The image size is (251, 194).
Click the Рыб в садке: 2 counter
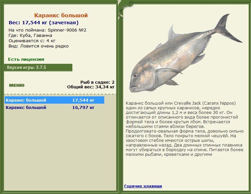pos(97,82)
